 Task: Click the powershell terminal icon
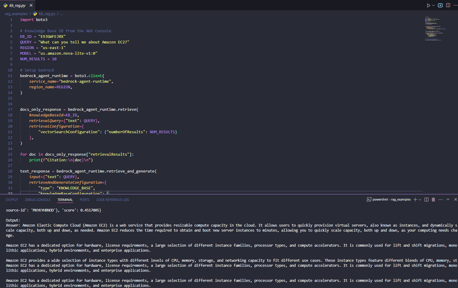click(369, 200)
